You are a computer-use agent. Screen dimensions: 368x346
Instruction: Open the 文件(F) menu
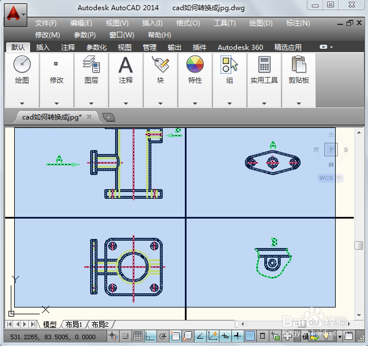coord(46,23)
